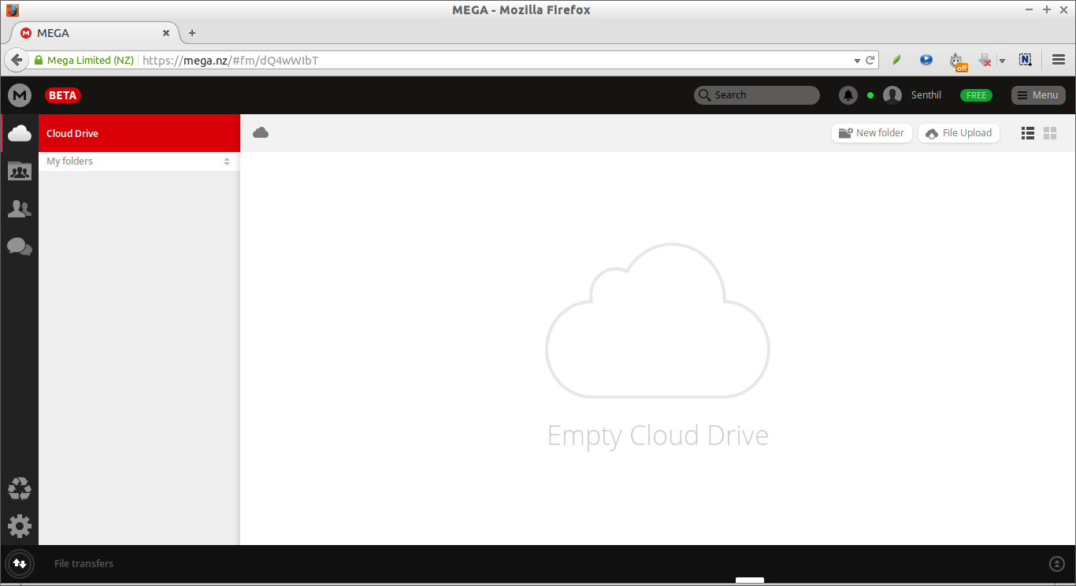Select Cloud Drive in the red panel
1076x586 pixels.
coord(139,133)
